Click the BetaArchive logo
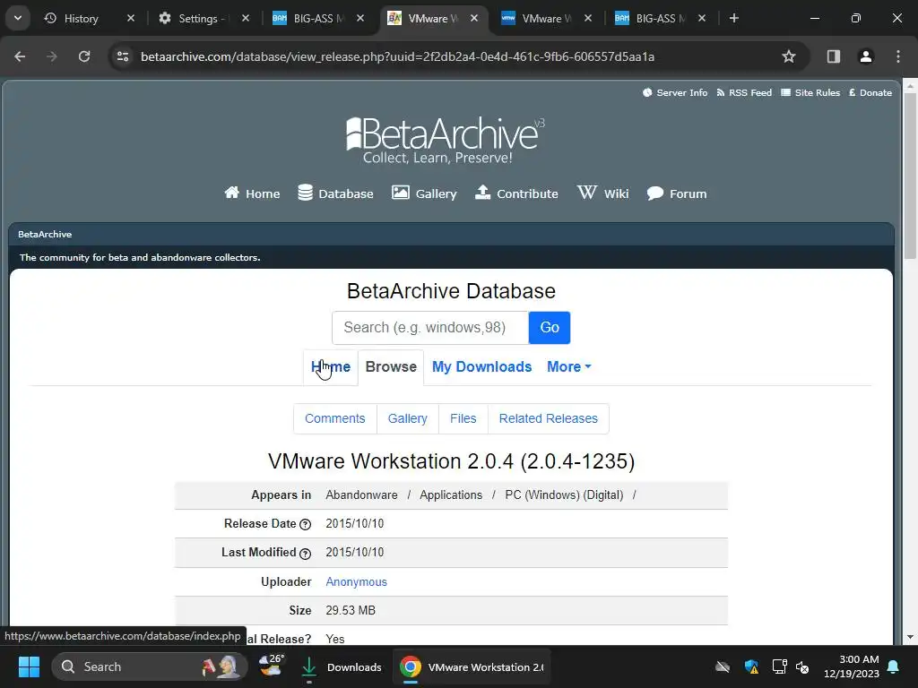This screenshot has height=688, width=918. click(446, 141)
